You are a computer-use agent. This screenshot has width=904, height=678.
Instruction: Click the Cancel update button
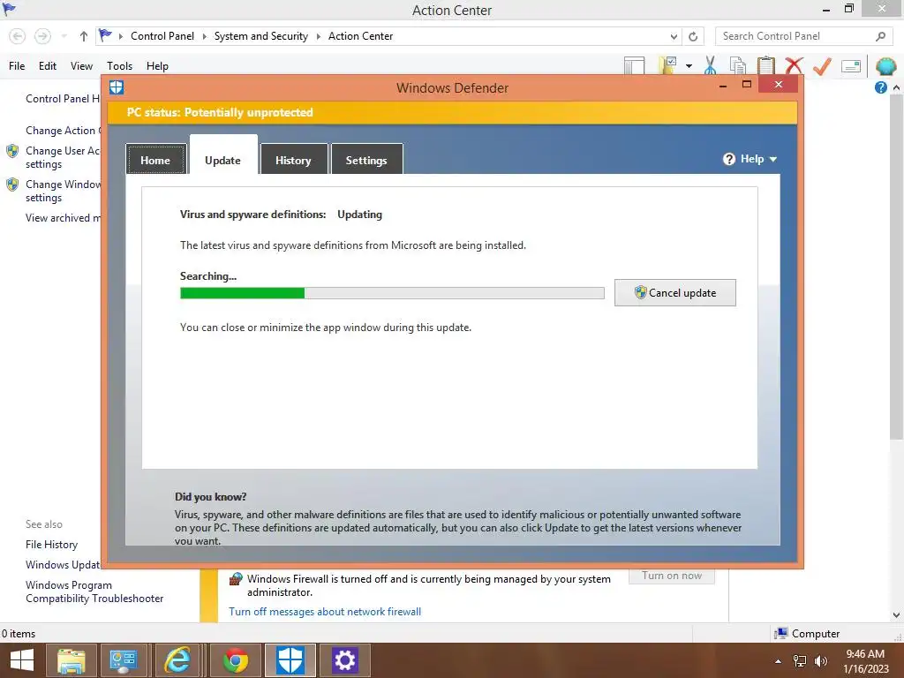pos(675,293)
